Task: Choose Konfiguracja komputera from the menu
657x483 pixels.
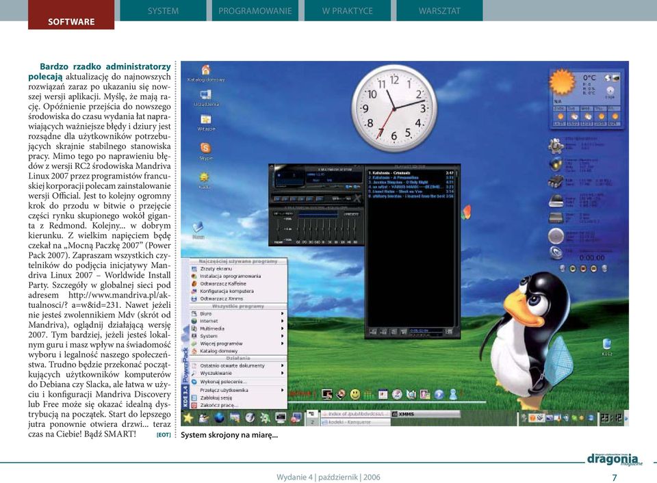Action: click(238, 291)
